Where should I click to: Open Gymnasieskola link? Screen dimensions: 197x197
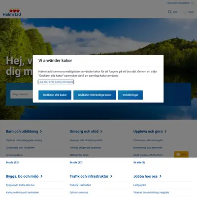coord(14,155)
